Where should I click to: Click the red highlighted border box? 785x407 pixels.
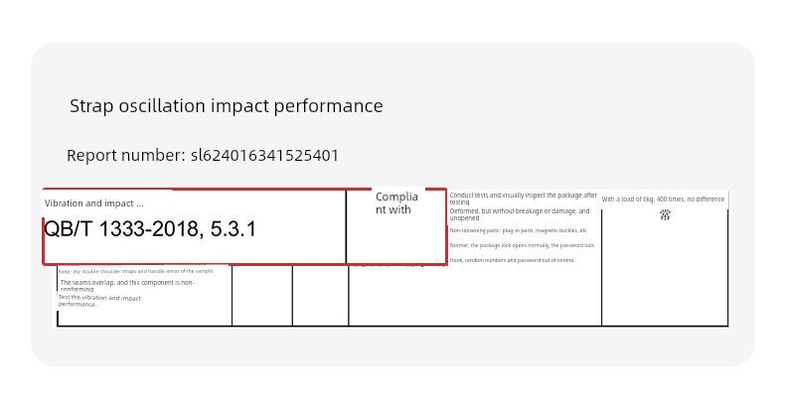coord(244,226)
